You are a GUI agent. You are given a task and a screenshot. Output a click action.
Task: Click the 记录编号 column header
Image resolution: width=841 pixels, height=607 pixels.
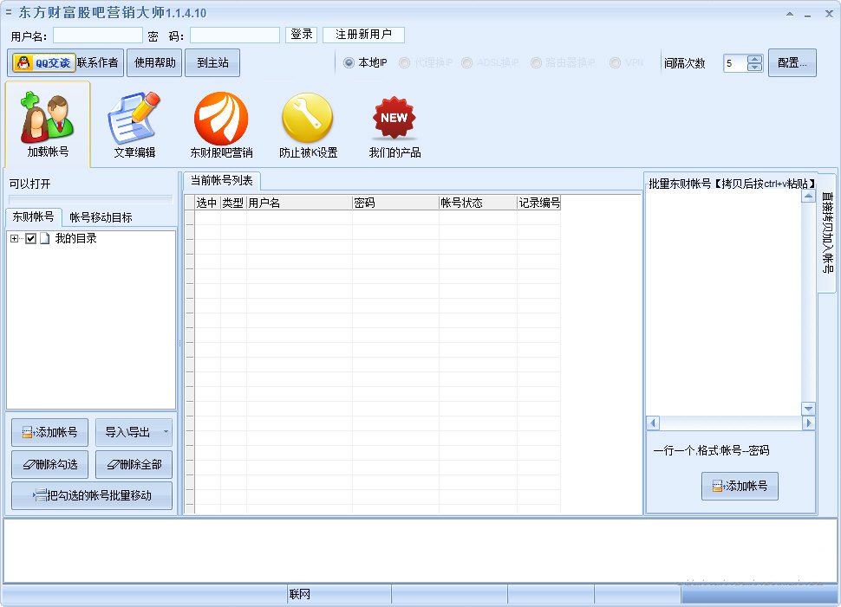click(x=538, y=203)
